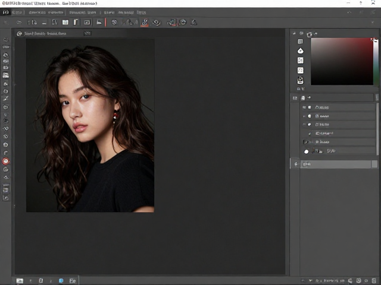This screenshot has width=381, height=285.
Task: Click the circular refresh icon in top toolbar
Action: click(x=183, y=23)
